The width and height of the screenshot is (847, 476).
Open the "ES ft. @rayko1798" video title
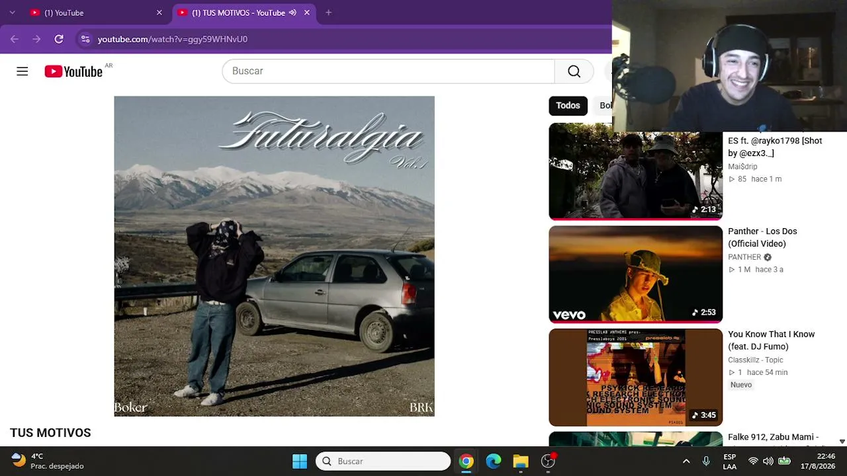775,147
